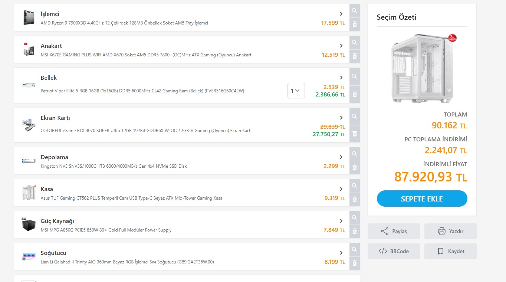Click the Güç Kaynağı category heading
506x282 pixels.
(57, 221)
